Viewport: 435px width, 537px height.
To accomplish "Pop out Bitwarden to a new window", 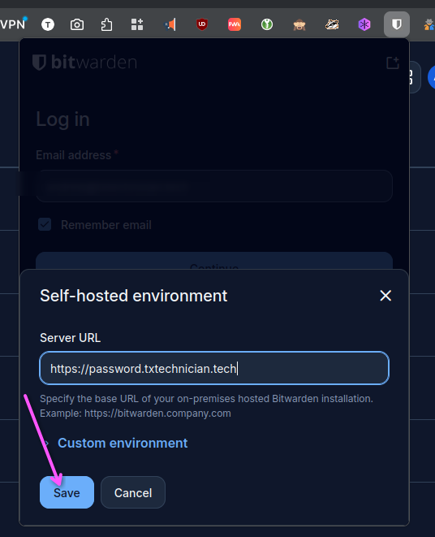I will tap(393, 63).
